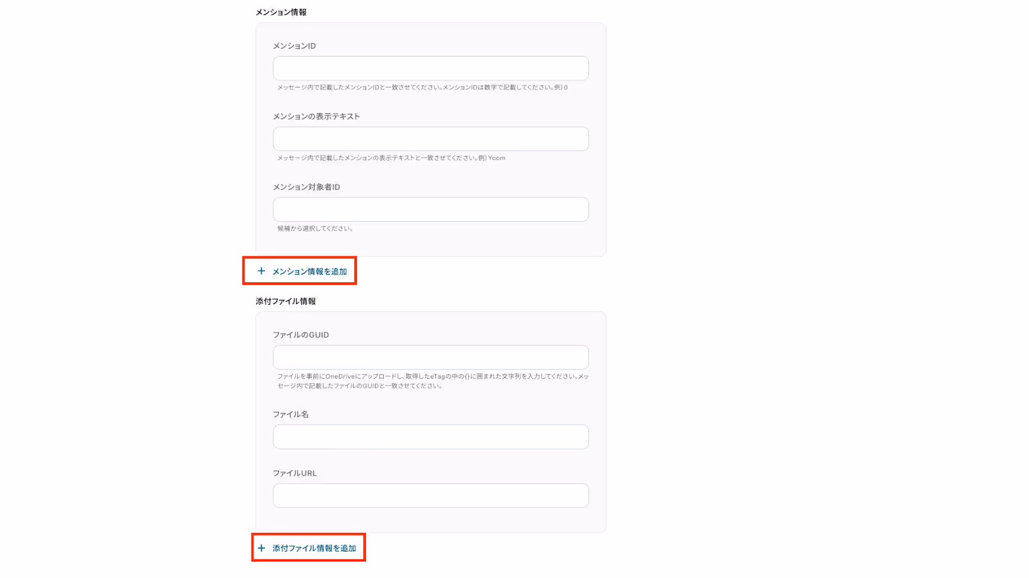Click the 候補から選択してください hint text
This screenshot has width=1029, height=578.
[x=315, y=228]
